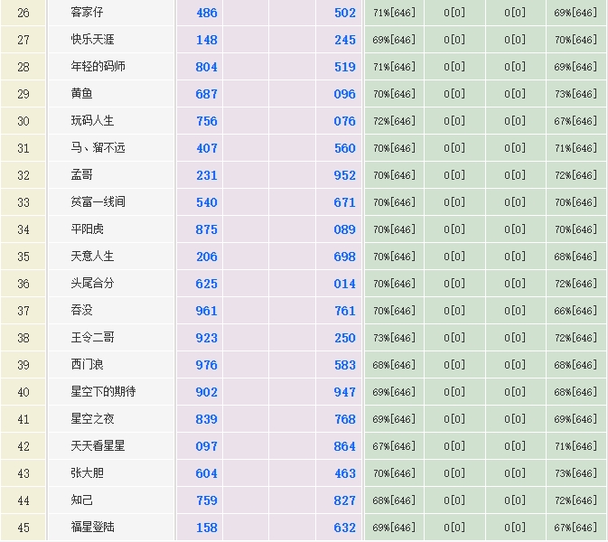608x542 pixels.
Task: Click the name 贫富一线间
Action: pyautogui.click(x=98, y=202)
